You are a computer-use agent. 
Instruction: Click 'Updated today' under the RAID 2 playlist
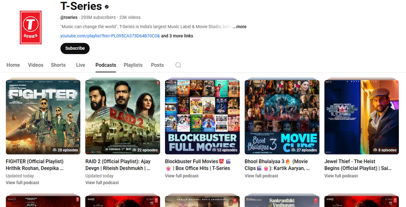(99, 176)
